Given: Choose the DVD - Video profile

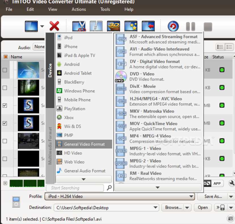Looking at the screenshot, I should point(158,76).
